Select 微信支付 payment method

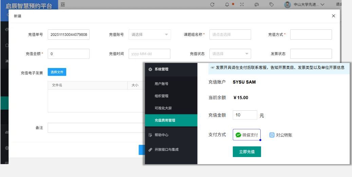247,135
